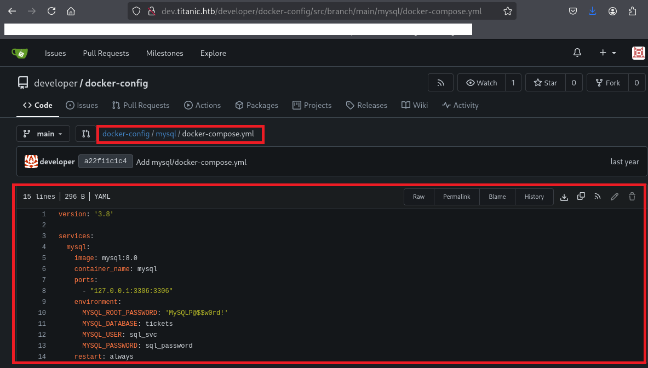Copy the file content to clipboard
This screenshot has width=648, height=368.
(x=581, y=197)
